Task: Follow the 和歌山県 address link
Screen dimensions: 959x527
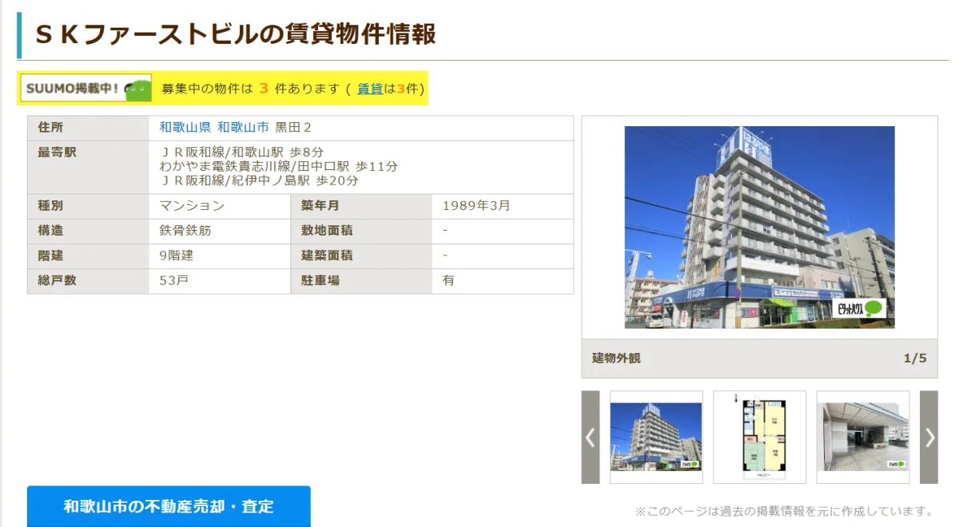Action: point(185,128)
